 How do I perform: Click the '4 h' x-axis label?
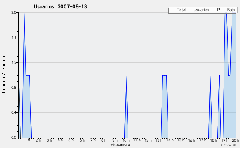[x=60, y=140]
